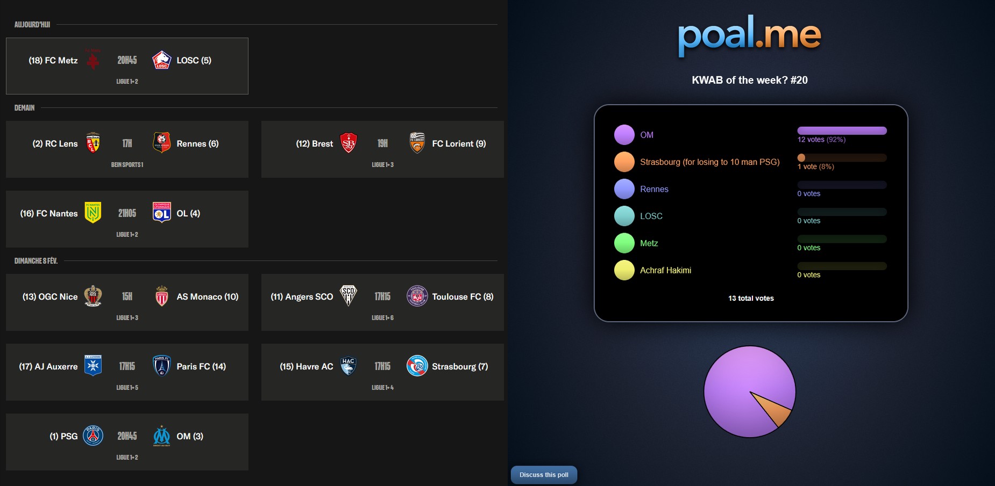Click the 'DEMAIN' section heading

point(24,108)
